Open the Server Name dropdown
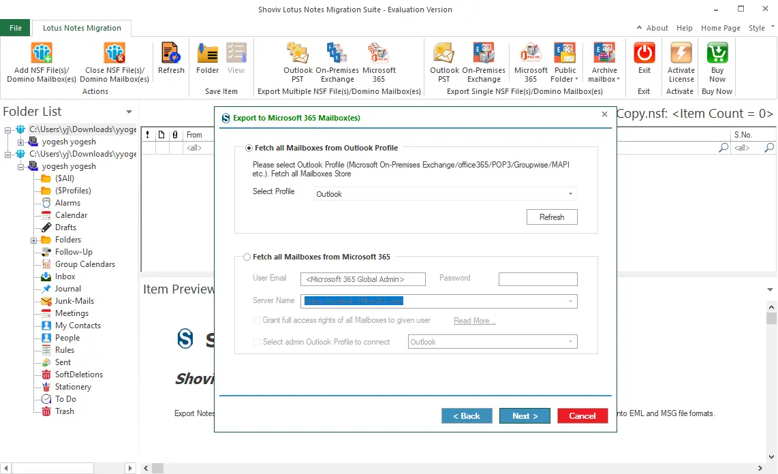778x474 pixels. (571, 301)
